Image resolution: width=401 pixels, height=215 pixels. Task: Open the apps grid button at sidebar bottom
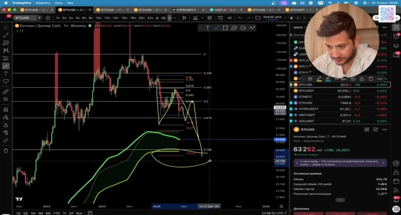tap(396, 209)
